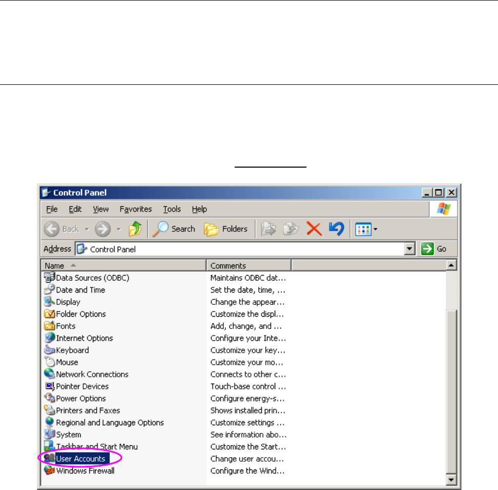This screenshot has height=490, width=498.
Task: Click the Regional and Language Options icon
Action: tap(49, 422)
